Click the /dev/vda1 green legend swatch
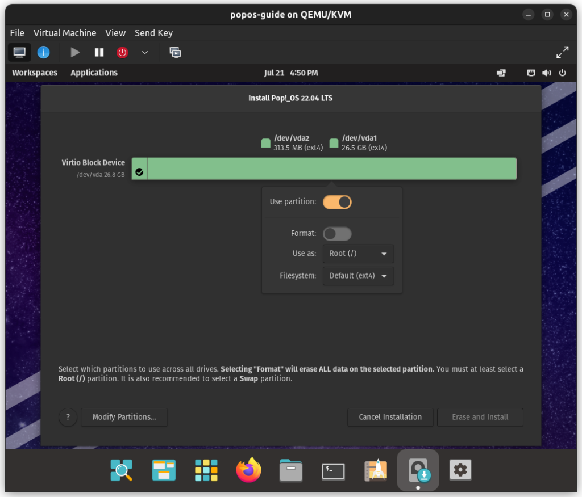 [x=334, y=143]
